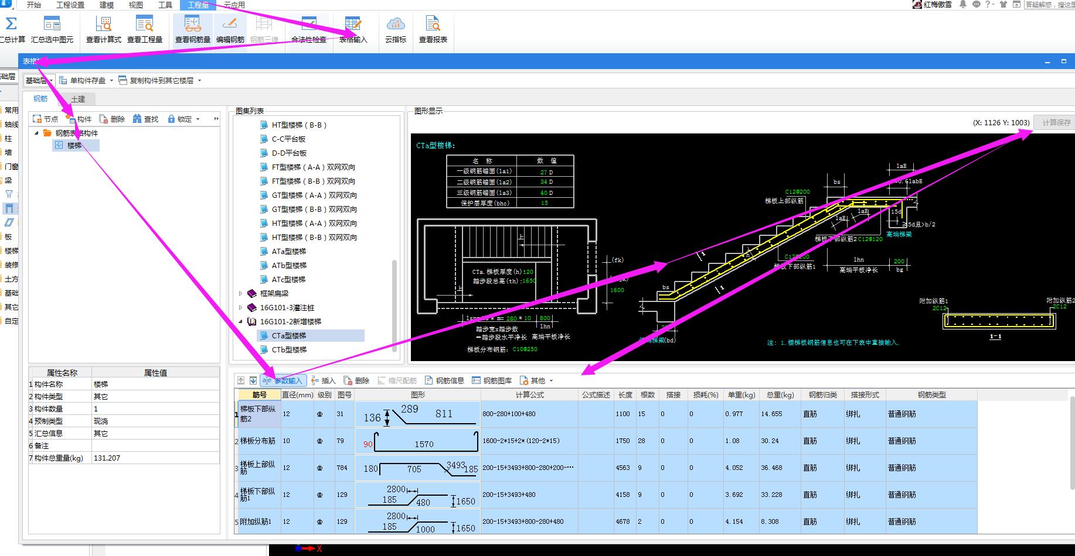Open 云应用 ribbon tab
This screenshot has height=556, width=1075.
point(234,5)
